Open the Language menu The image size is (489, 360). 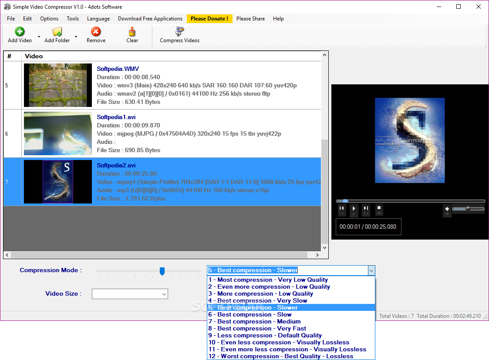point(98,19)
